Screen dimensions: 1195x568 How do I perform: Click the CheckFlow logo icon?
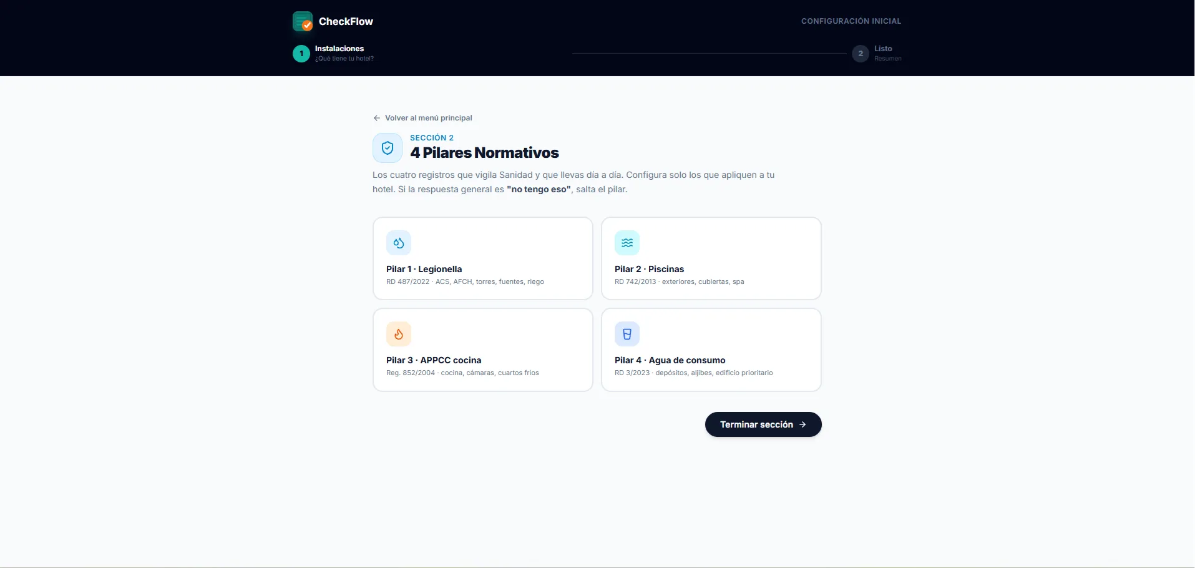click(x=303, y=21)
